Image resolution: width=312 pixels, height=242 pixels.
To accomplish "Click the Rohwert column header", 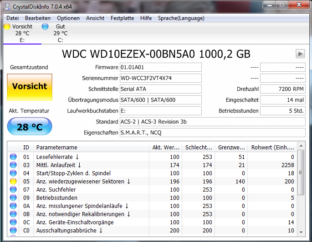I will pyautogui.click(x=272, y=148).
